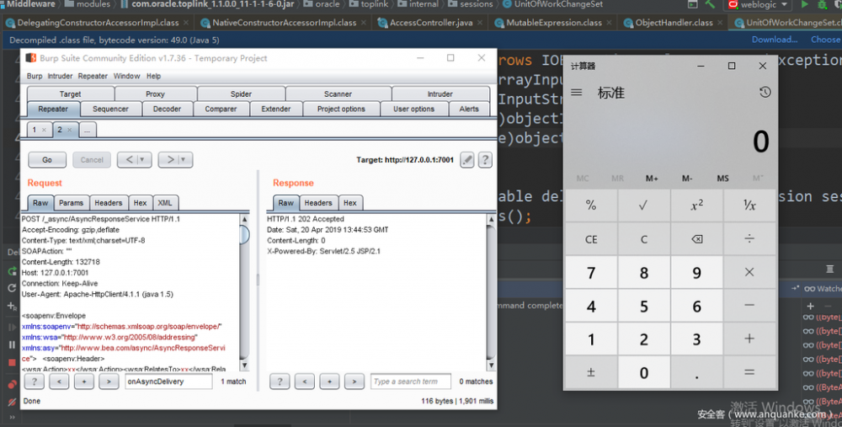
Task: Click the Response search help question mark button
Action: pos(280,382)
